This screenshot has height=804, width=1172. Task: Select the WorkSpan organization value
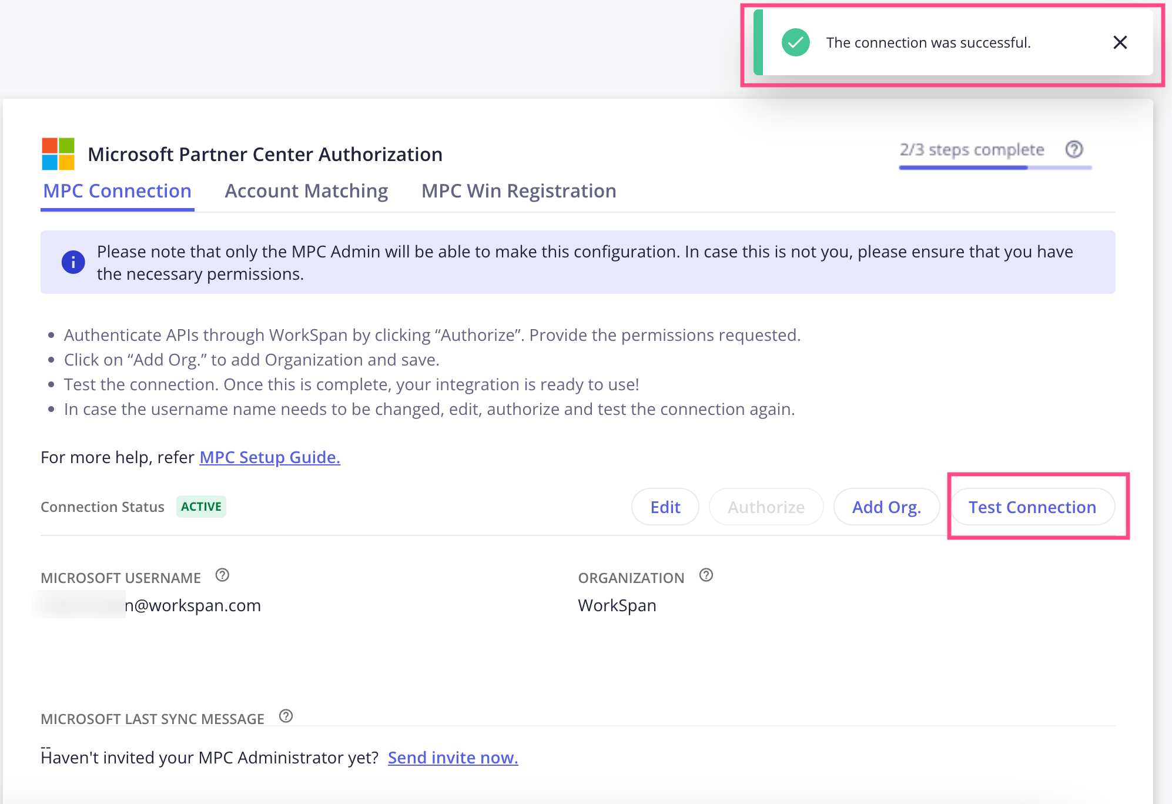(x=617, y=605)
